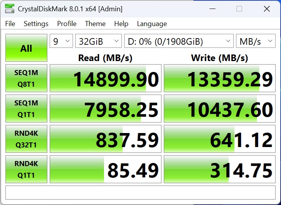Select the 14899.90 read result

(106, 78)
